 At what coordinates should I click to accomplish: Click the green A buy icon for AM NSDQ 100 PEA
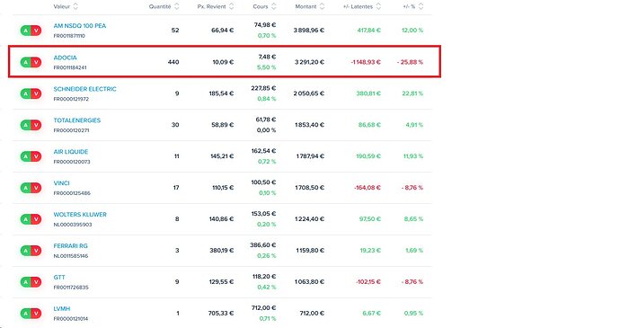click(x=26, y=31)
